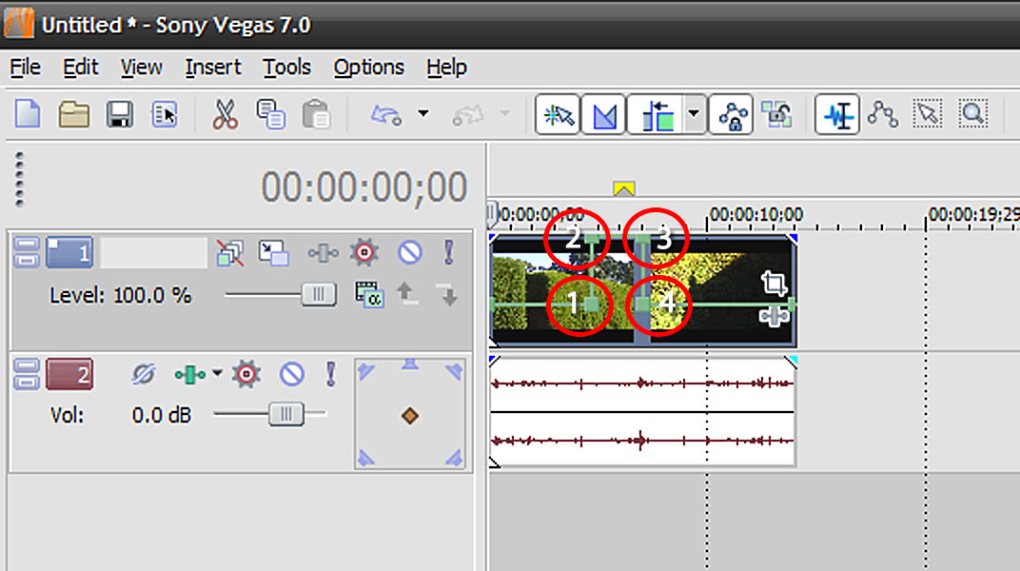The image size is (1020, 571).
Task: Open Event FX on video clip
Action: pos(774,317)
